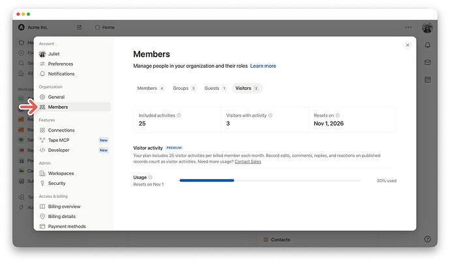Click the Billing details pin icon
Screen dimensions: 450x263
click(42, 216)
